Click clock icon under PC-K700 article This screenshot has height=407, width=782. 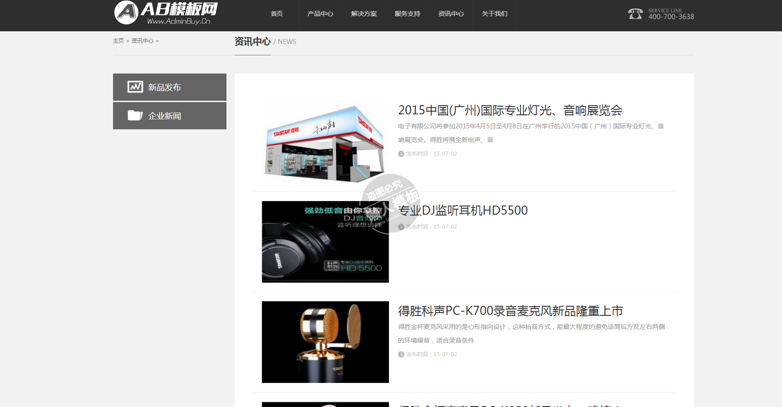401,354
